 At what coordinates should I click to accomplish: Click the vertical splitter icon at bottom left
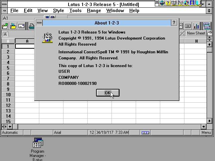click(4, 127)
